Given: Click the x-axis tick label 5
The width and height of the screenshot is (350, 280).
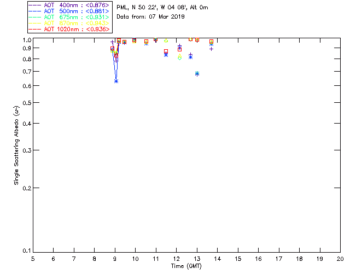Looking at the screenshot, I should tap(33, 259).
